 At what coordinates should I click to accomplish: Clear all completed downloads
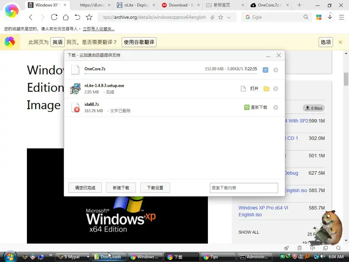point(85,188)
